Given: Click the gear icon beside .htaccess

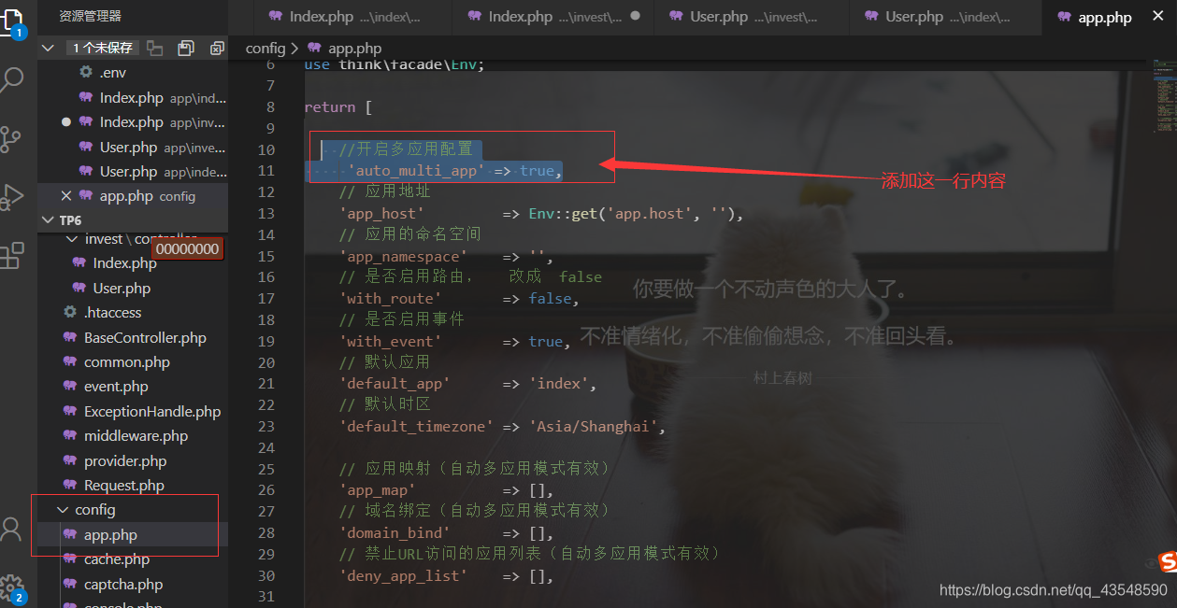Looking at the screenshot, I should click(x=70, y=313).
